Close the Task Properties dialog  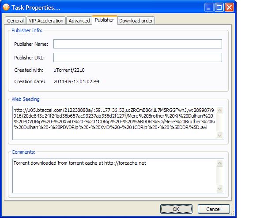[229, 7]
